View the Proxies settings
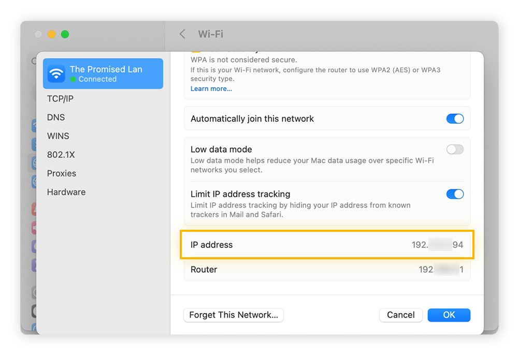This screenshot has height=355, width=518. point(61,173)
